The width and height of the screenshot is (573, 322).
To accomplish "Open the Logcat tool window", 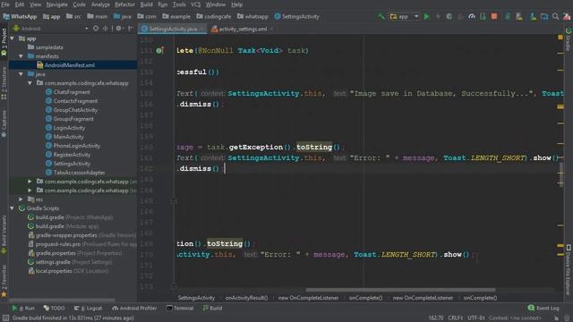I will (x=88, y=308).
